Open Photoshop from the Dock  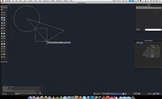(92, 98)
